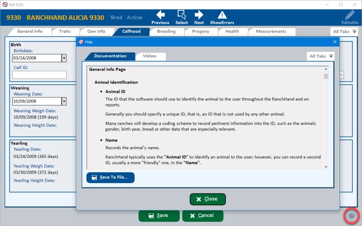Toggle the Editable pencil icon

350,18
